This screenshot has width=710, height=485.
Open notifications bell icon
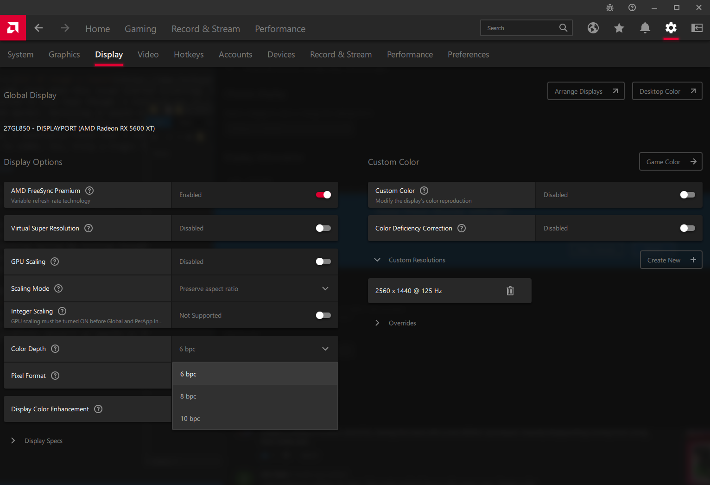point(645,28)
